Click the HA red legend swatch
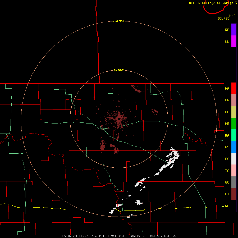238x238 pixels. click(234, 88)
